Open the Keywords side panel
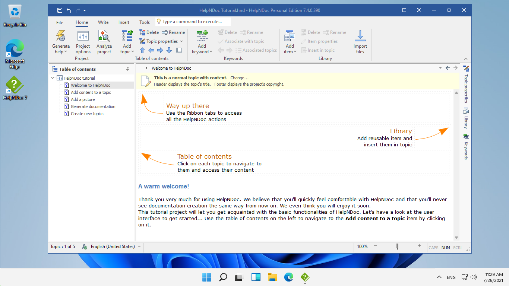The image size is (509, 286). click(466, 146)
